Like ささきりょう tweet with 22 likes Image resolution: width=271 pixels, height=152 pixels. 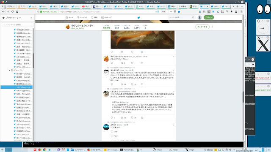132,84
